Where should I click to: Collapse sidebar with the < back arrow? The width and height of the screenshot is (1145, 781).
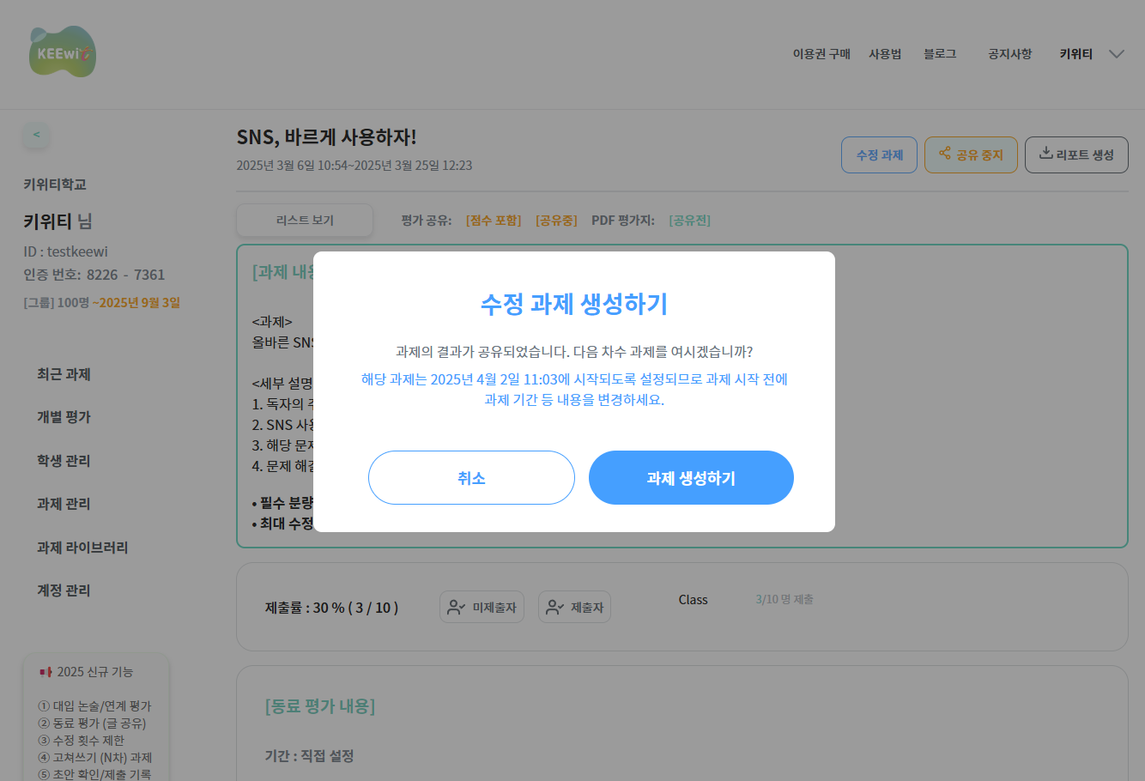point(36,135)
